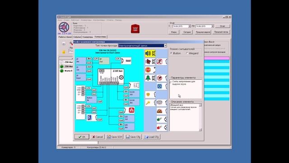
Task: Select the red round stop button element
Action: click(x=150, y=70)
